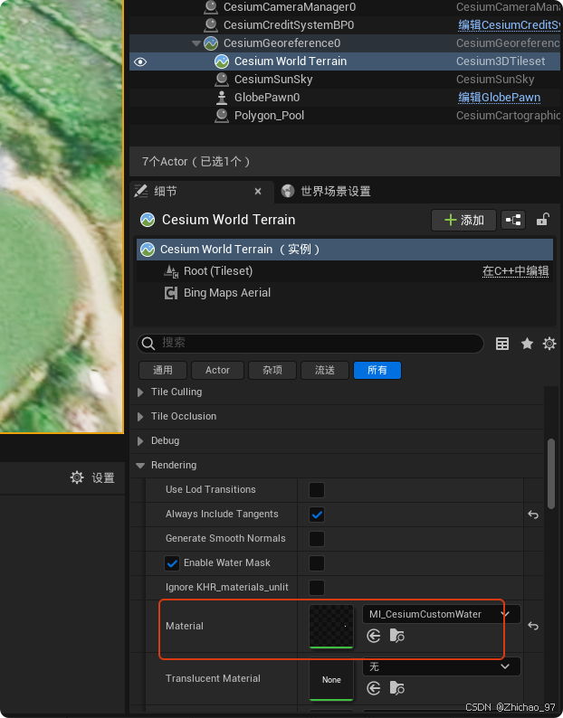The width and height of the screenshot is (563, 718).
Task: Click the Bing Maps Aerial component icon
Action: click(x=171, y=293)
